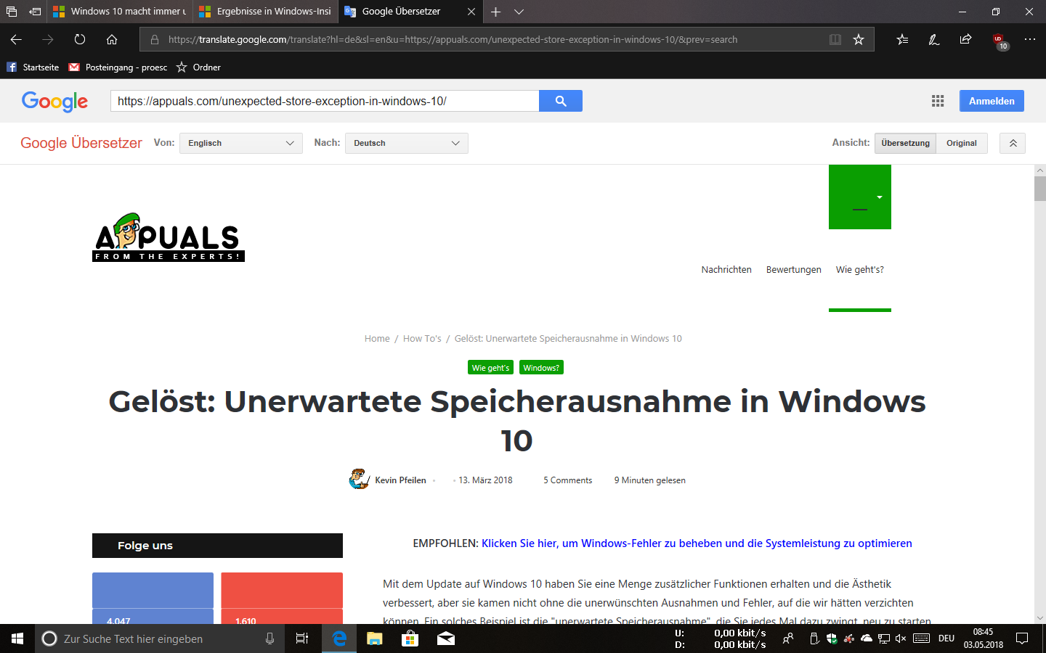This screenshot has width=1046, height=653.
Task: Click the recommended Windows-Fehler beheben link
Action: point(697,543)
